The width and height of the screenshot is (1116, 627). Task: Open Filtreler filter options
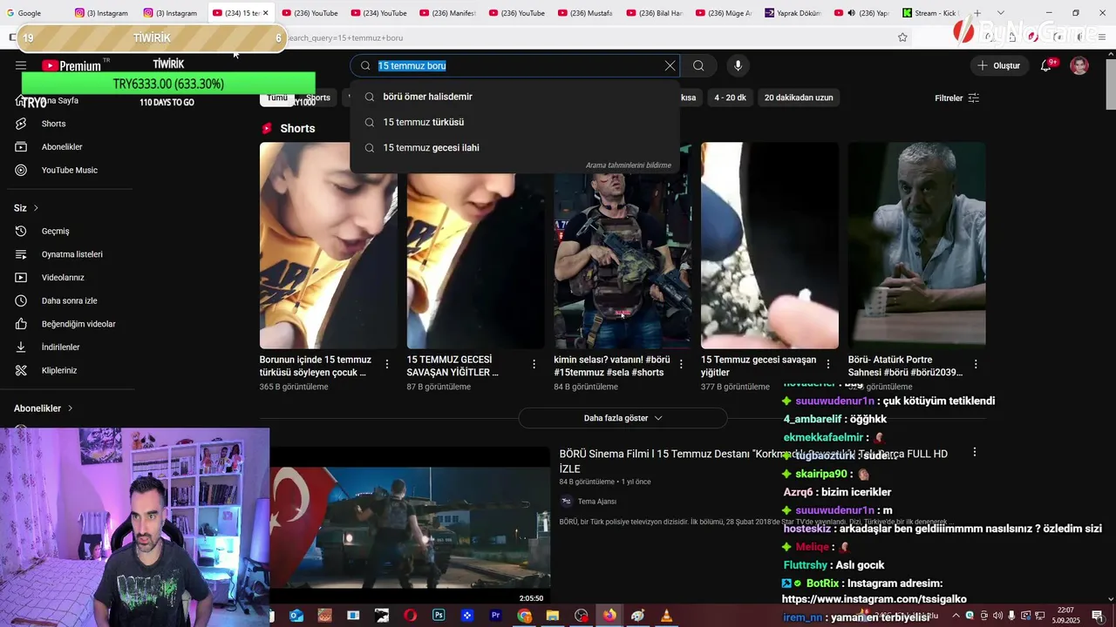(956, 98)
